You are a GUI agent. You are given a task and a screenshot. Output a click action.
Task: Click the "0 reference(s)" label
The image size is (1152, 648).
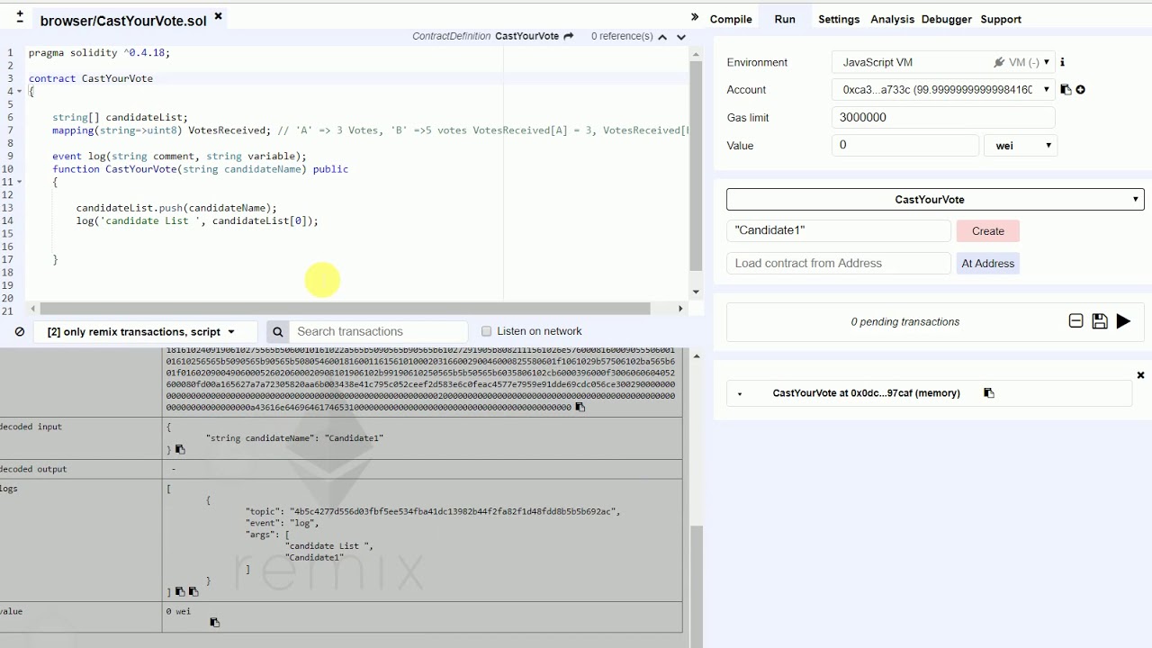click(x=622, y=36)
